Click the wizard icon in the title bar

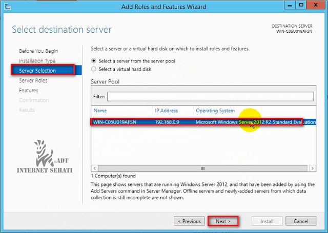click(7, 7)
